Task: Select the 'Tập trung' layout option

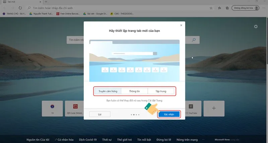Action: coord(161,91)
